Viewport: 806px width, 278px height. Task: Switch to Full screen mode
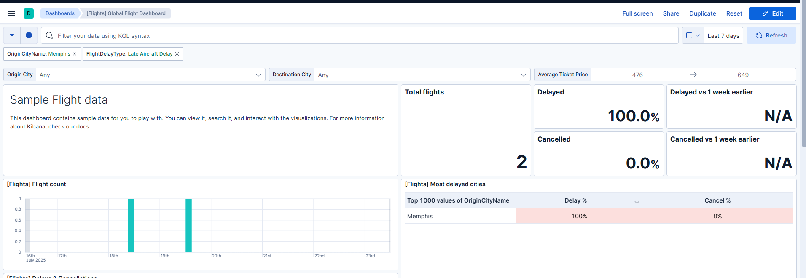(x=637, y=13)
